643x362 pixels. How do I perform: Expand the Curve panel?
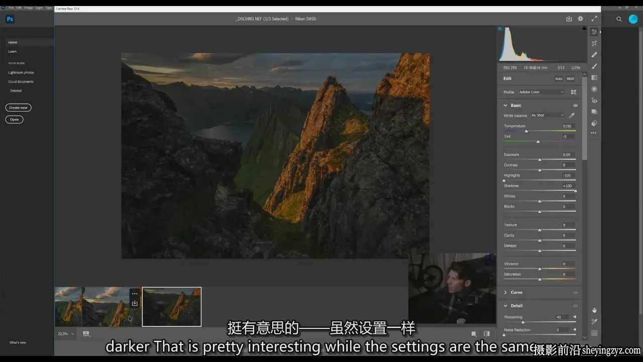(505, 292)
